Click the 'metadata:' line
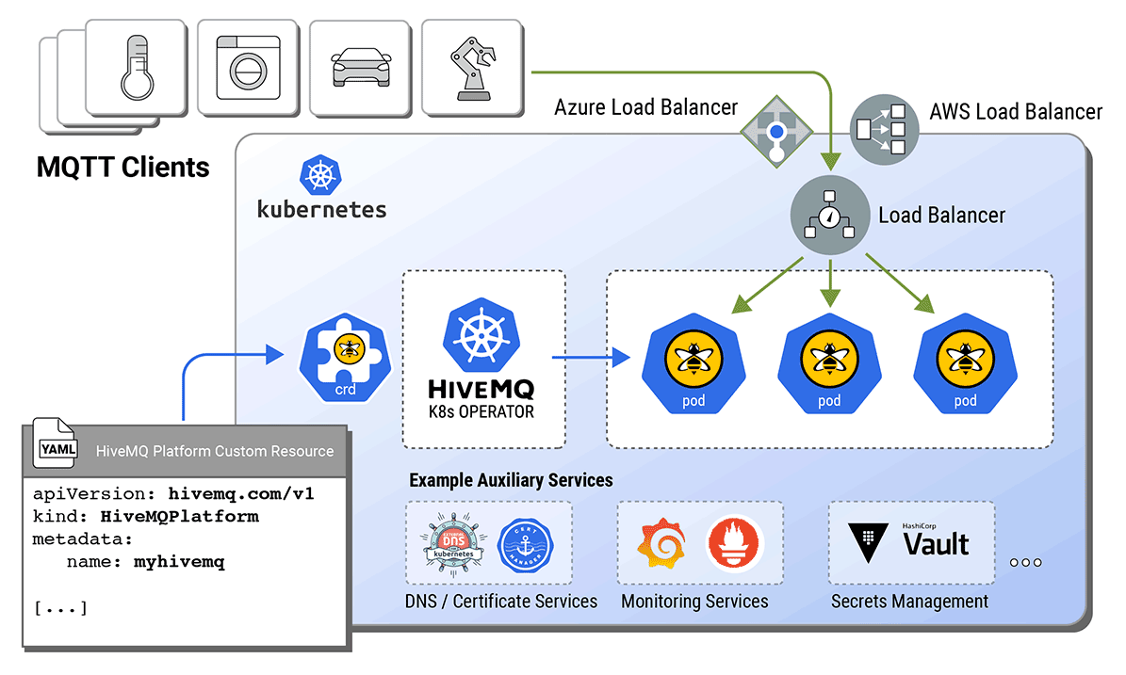Image resolution: width=1126 pixels, height=675 pixels. (83, 538)
